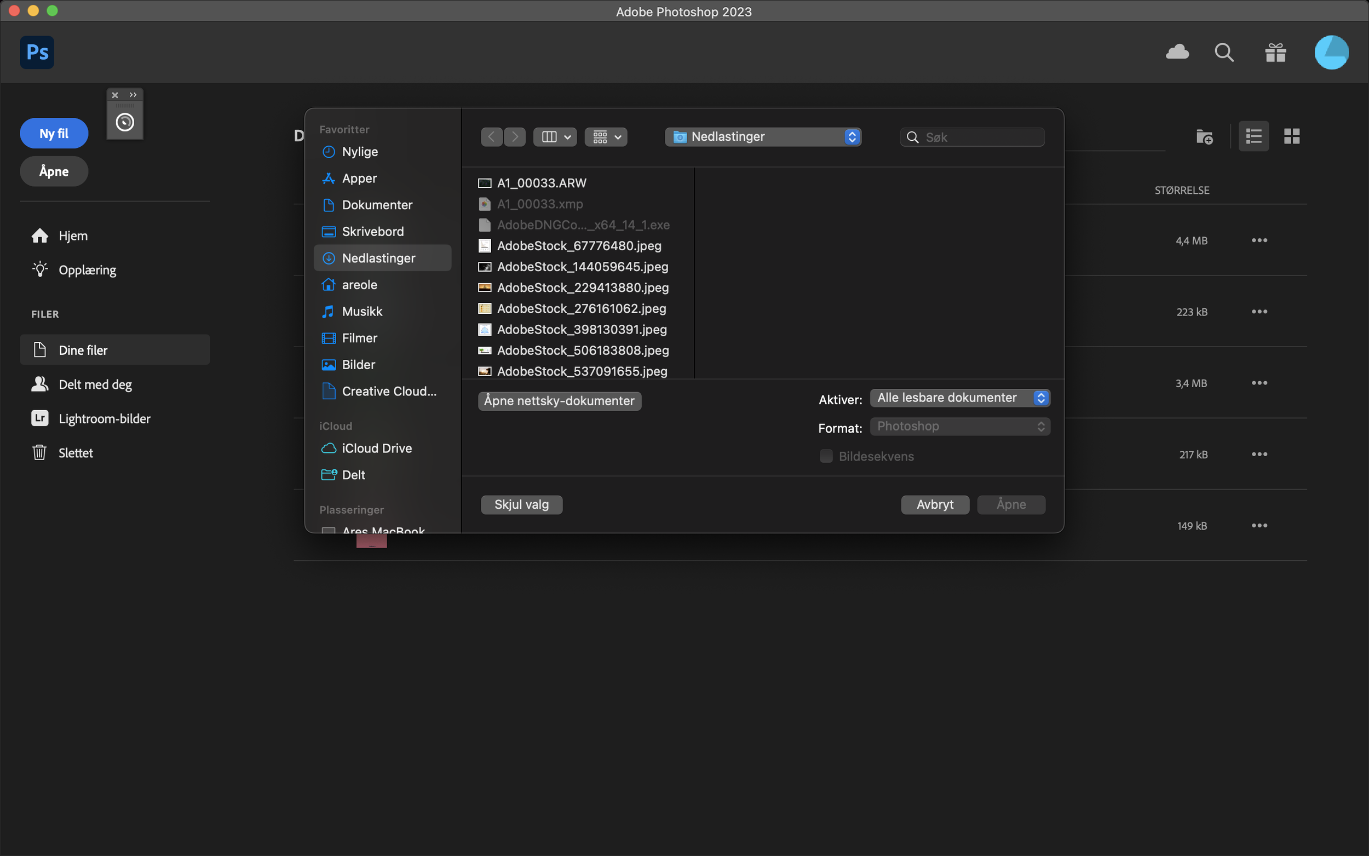Switch Dine filer to list view

1253,136
